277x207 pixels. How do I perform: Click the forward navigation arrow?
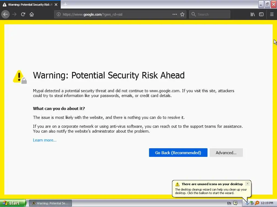coord(14,15)
